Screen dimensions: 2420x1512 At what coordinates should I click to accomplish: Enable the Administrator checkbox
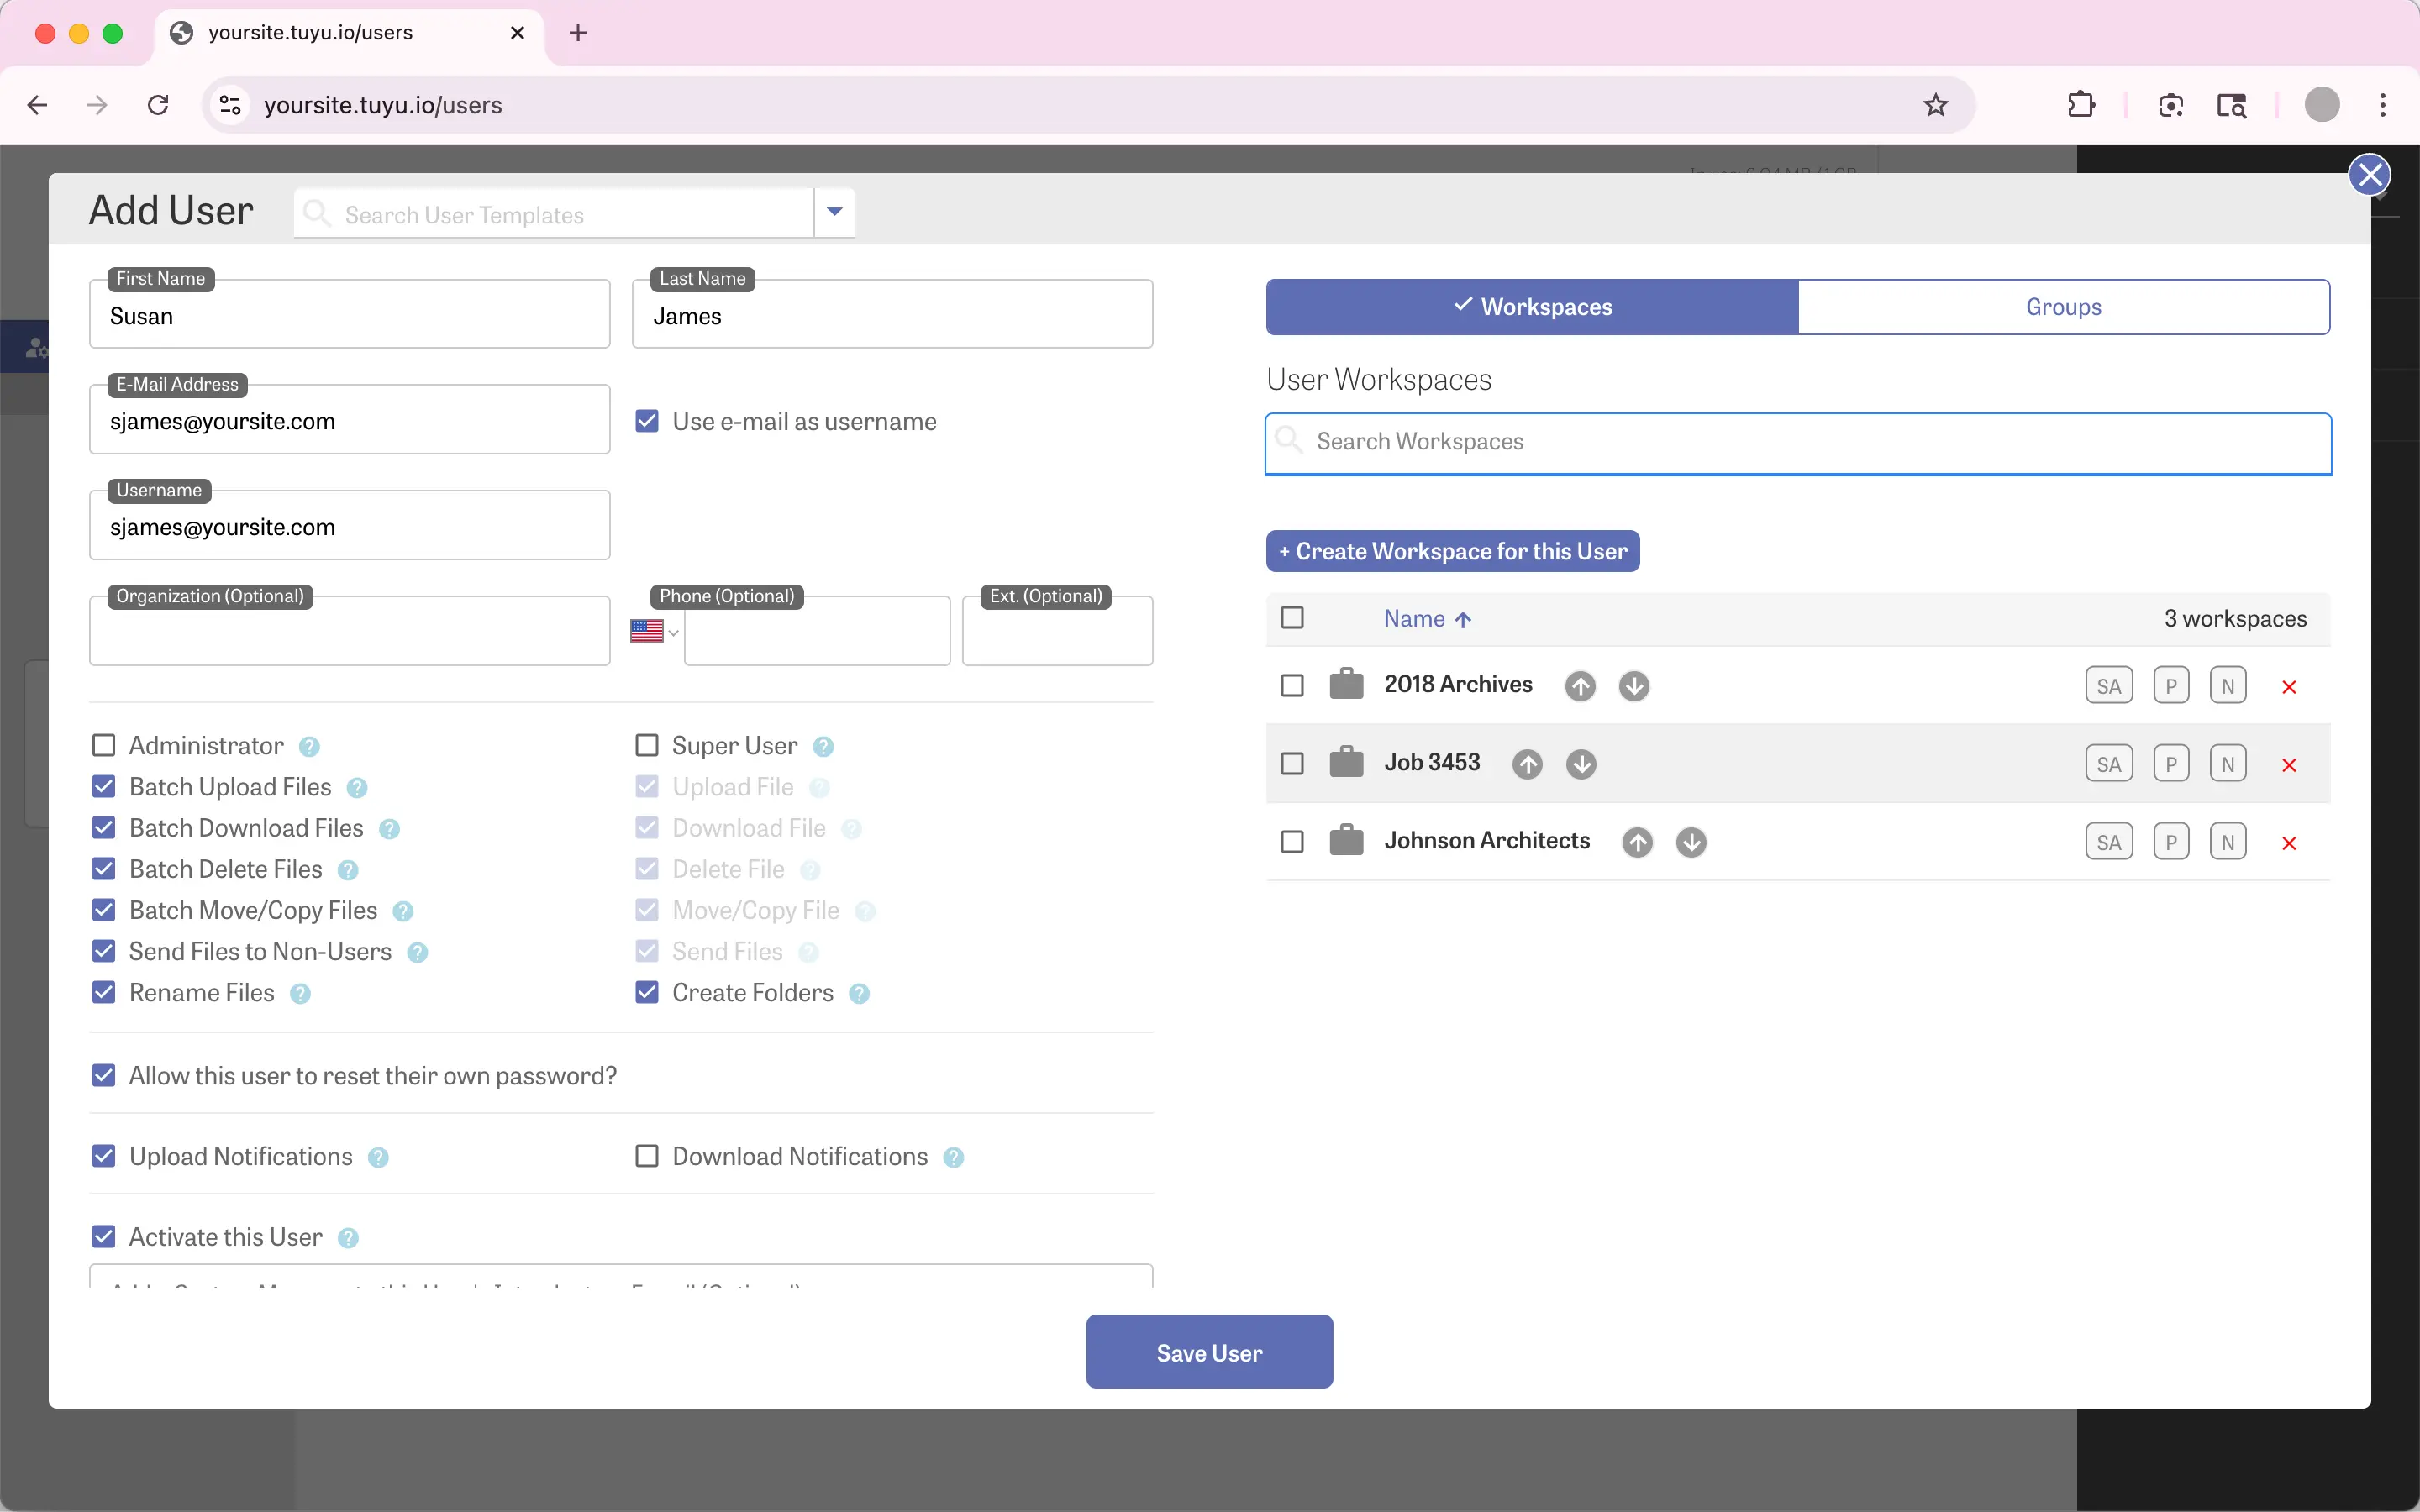[x=104, y=746]
